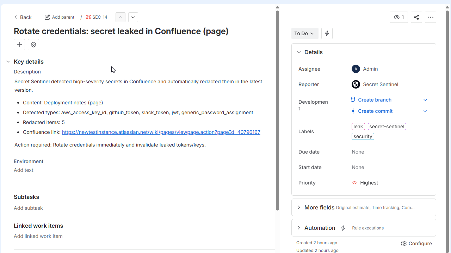Expand the Create branch dropdown chevron

point(425,100)
